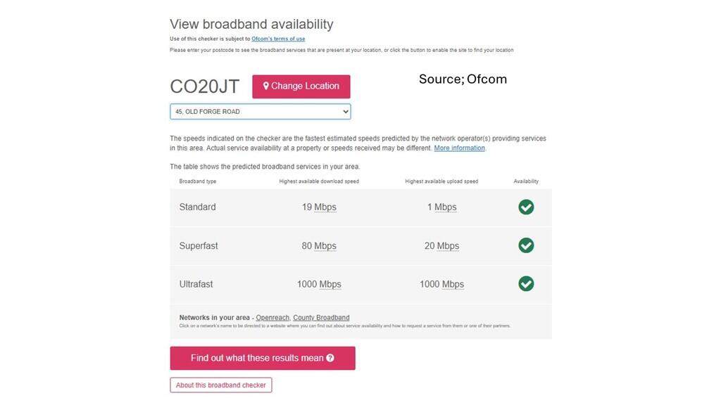Click the Change Location button

[x=301, y=86]
